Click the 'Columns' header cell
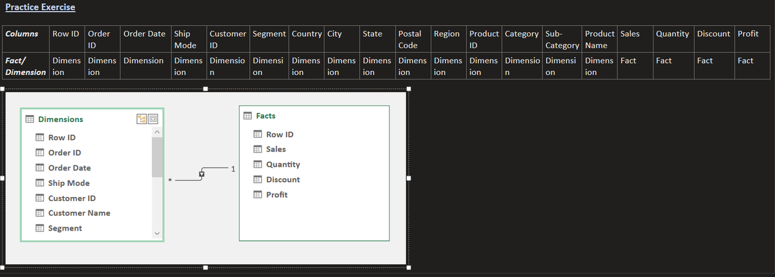The height and width of the screenshot is (277, 775). tap(25, 39)
